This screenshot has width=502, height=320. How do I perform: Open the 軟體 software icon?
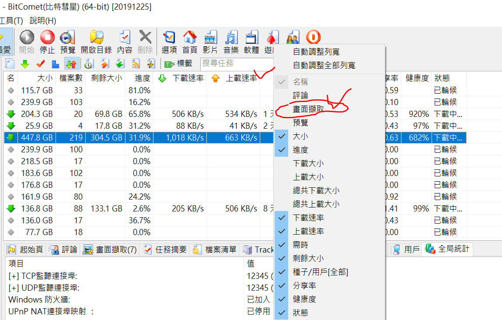[x=251, y=42]
